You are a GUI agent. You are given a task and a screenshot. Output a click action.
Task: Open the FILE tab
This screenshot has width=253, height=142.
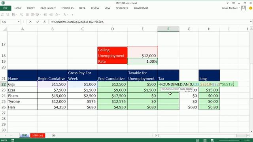[6, 8]
